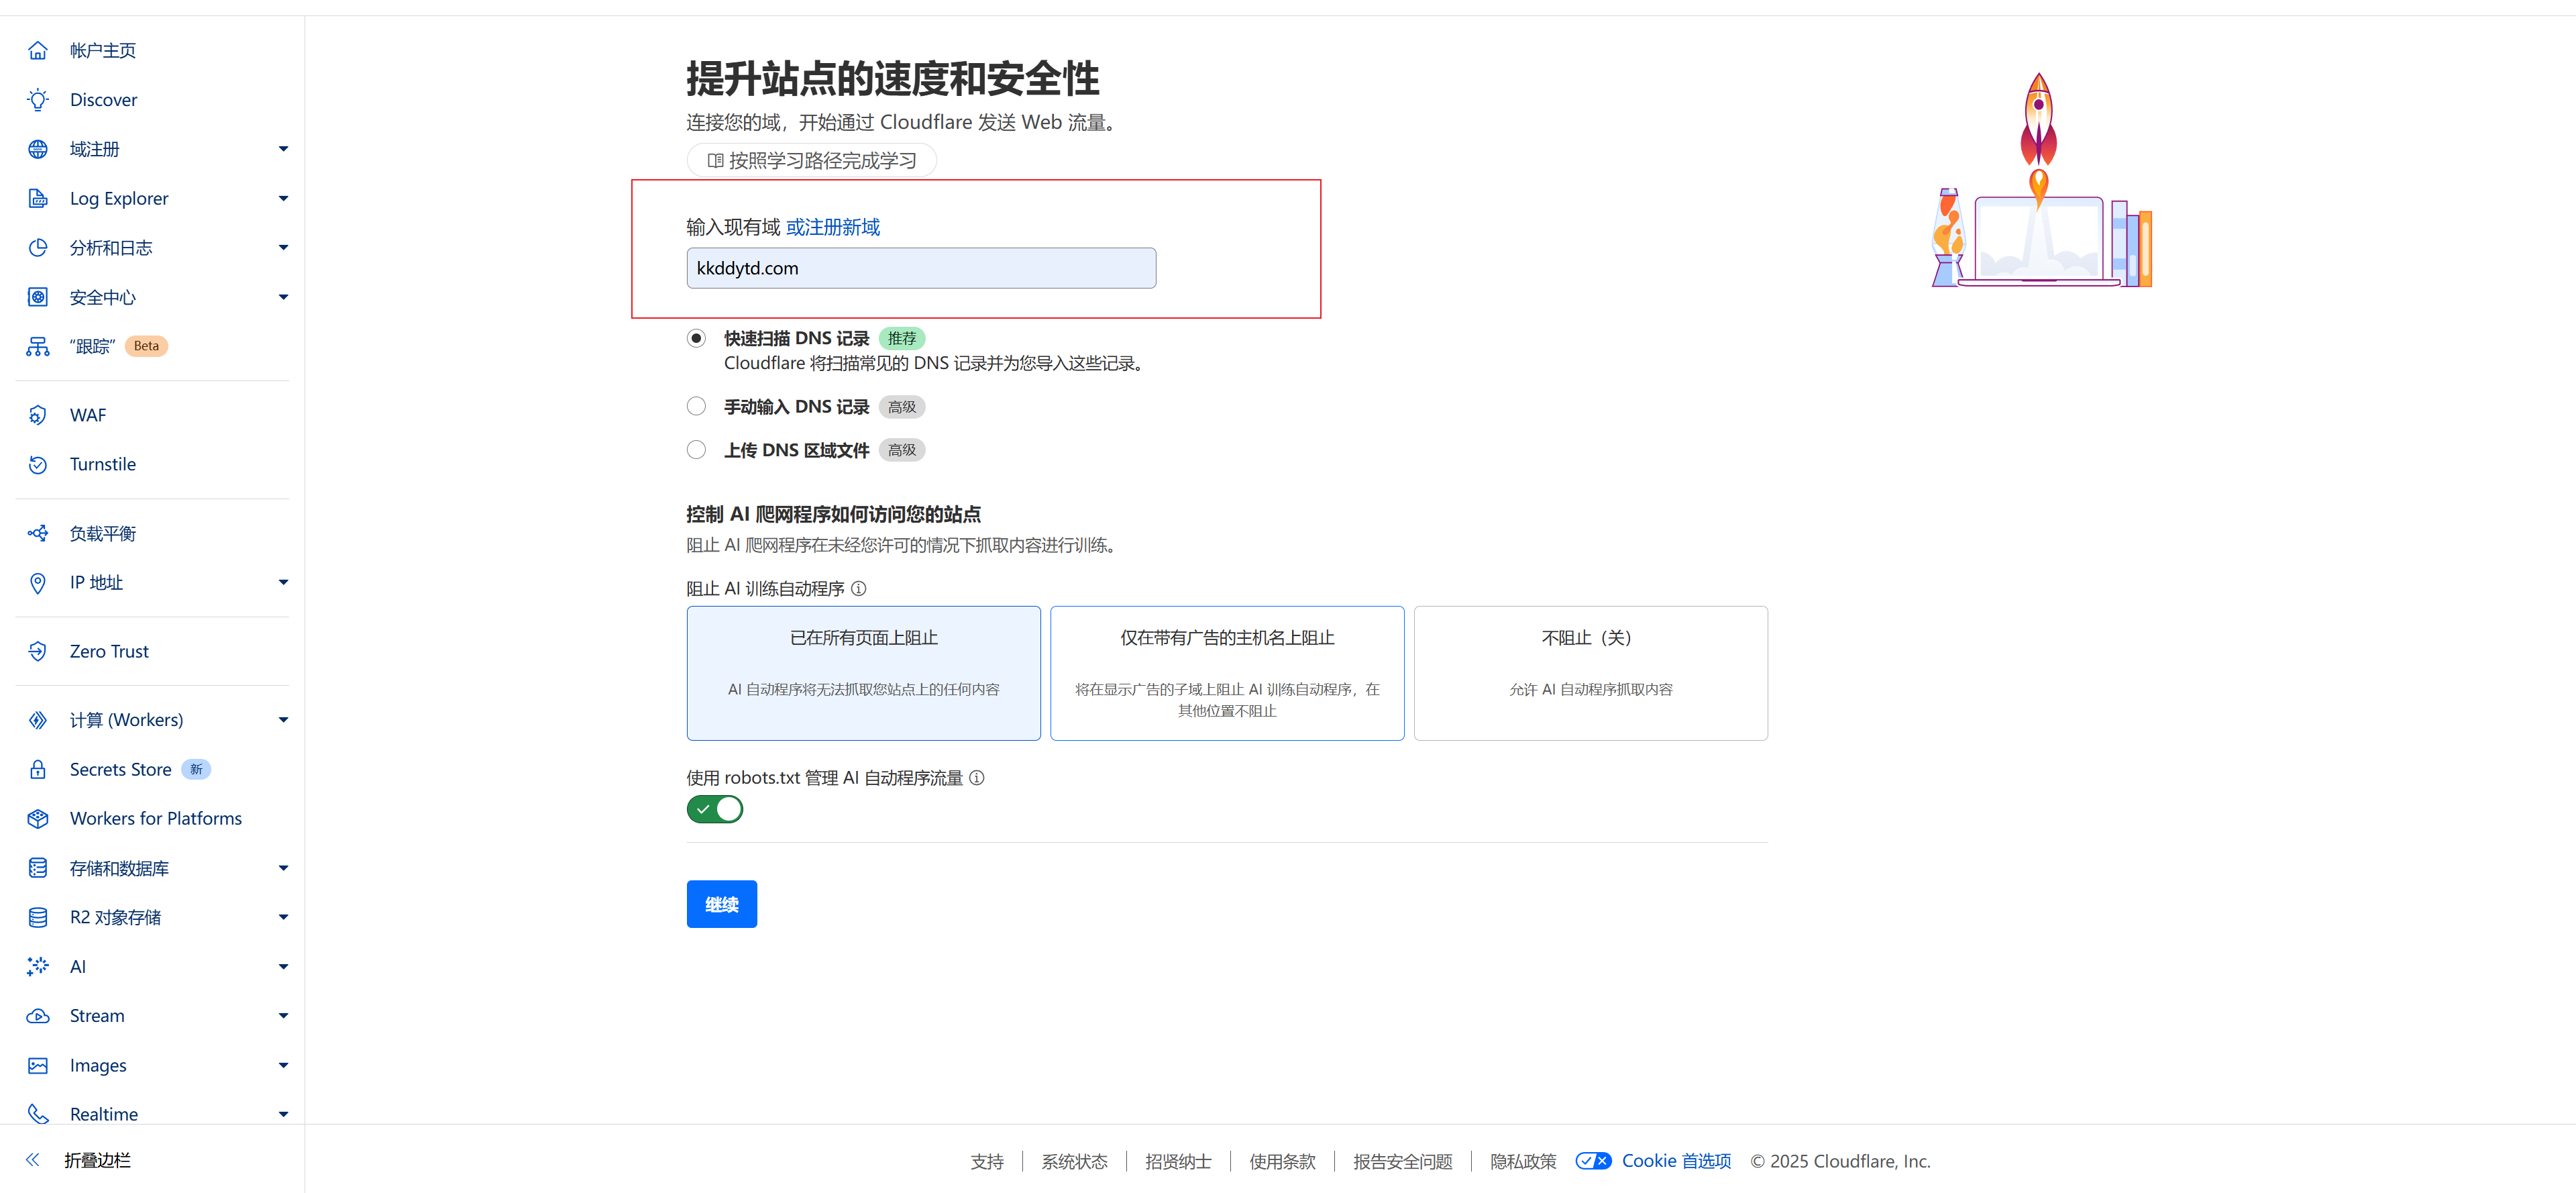This screenshot has height=1193, width=2576.
Task: Select 手动输入 DNS 记录 radio option
Action: pyautogui.click(x=696, y=406)
